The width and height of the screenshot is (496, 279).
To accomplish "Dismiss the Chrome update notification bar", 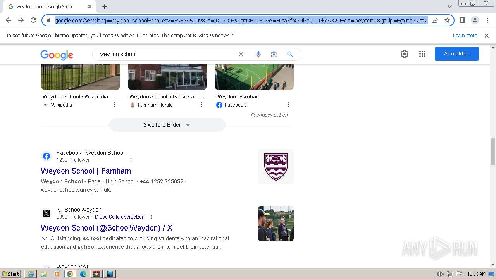I will click(487, 35).
